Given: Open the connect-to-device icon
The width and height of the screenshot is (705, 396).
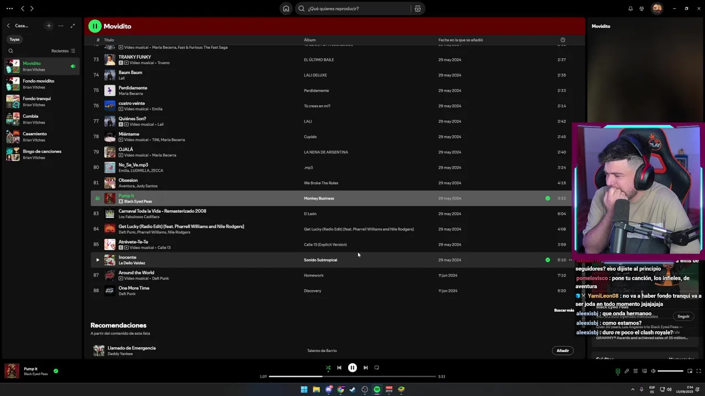Looking at the screenshot, I should click(644, 371).
